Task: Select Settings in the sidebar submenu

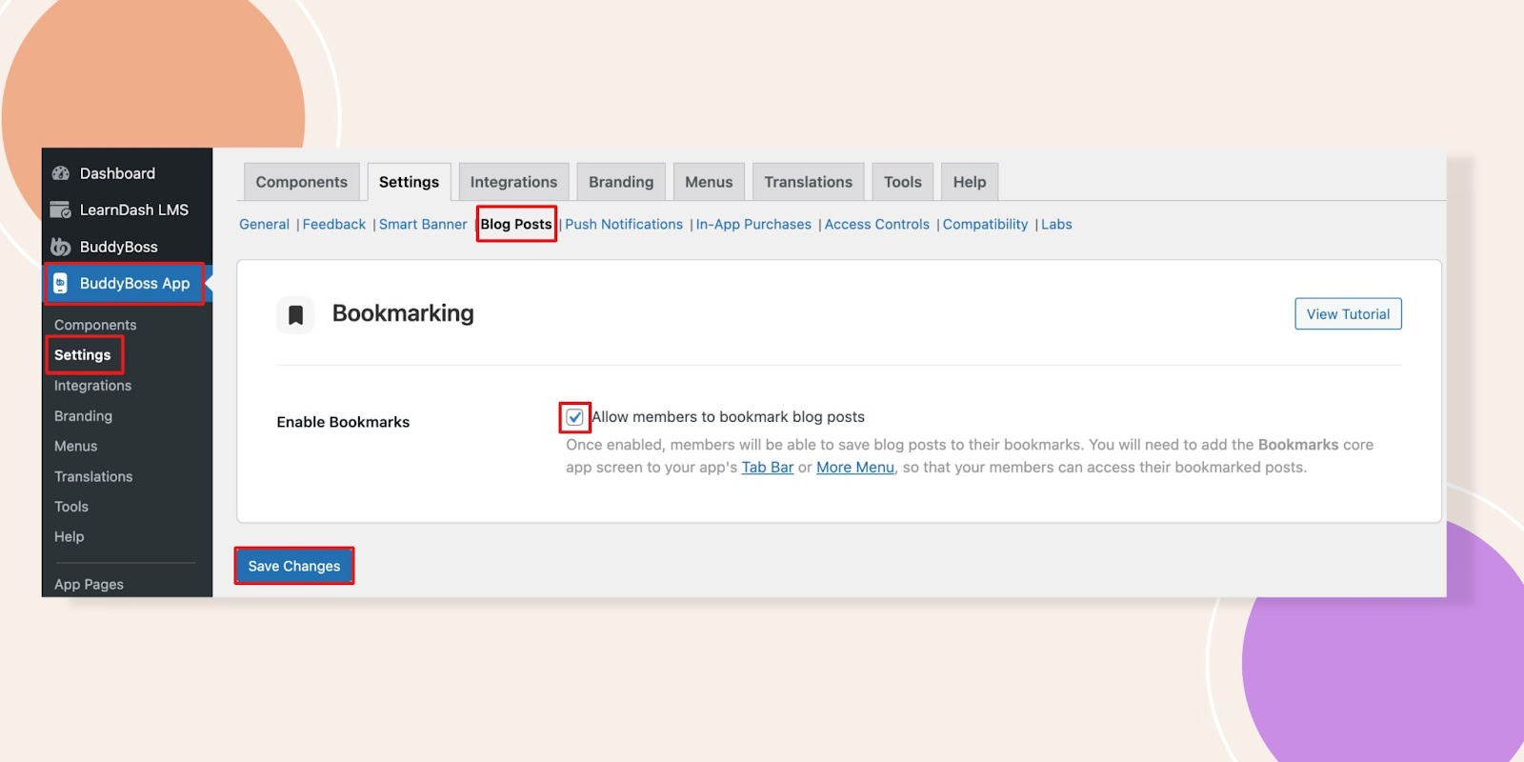Action: click(x=83, y=355)
